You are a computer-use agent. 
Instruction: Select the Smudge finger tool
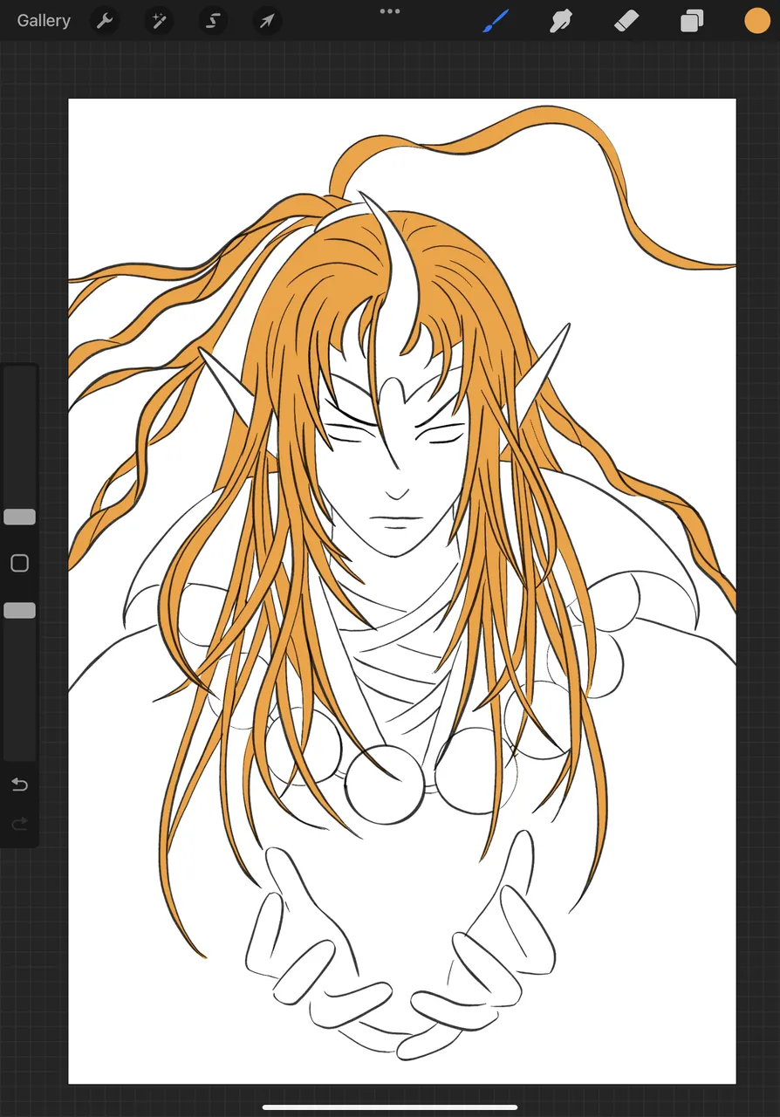(561, 21)
